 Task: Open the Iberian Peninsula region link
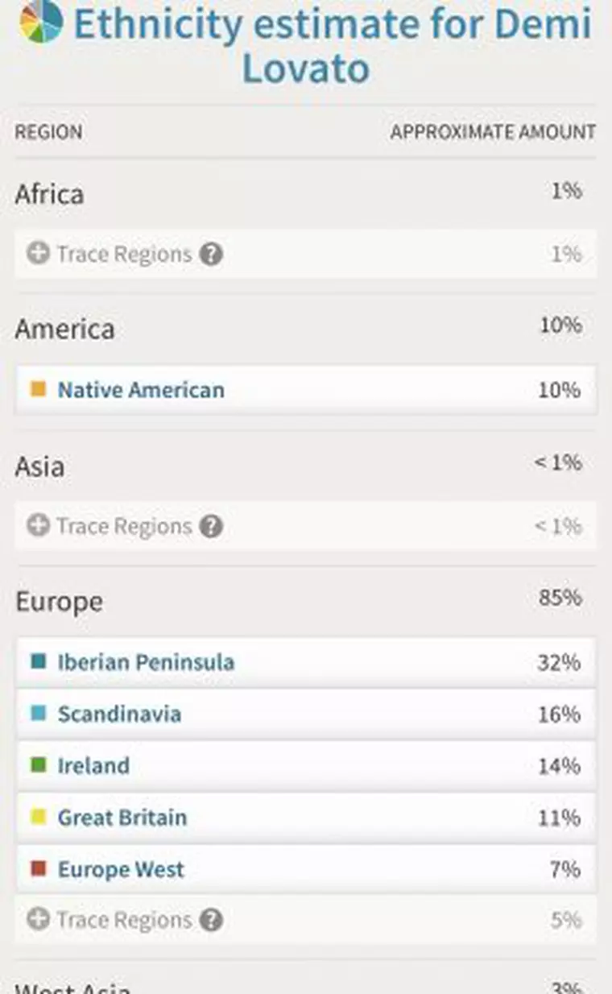(x=146, y=663)
